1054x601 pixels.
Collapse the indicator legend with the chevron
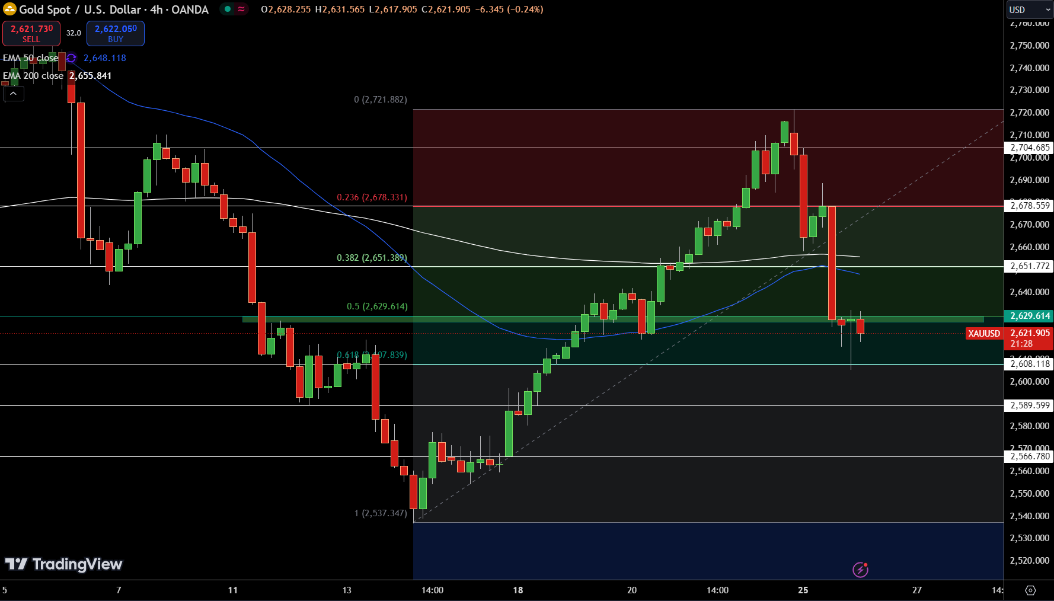14,94
